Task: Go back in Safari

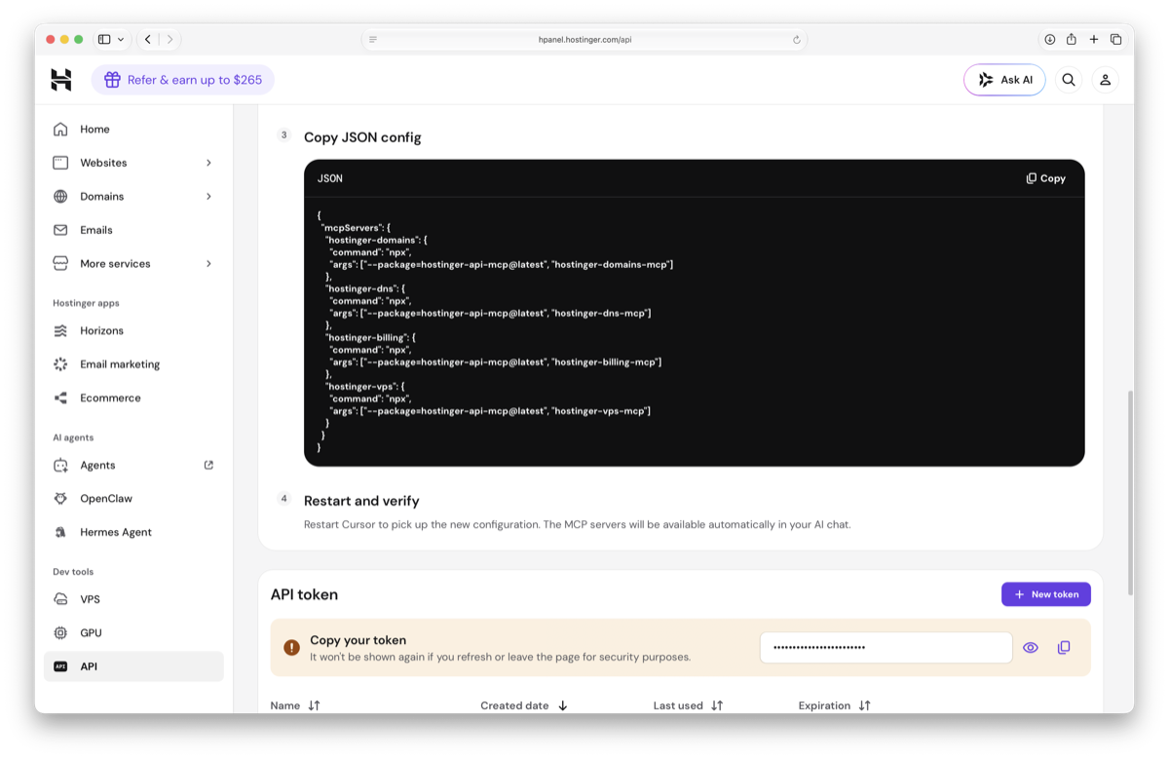Action: 147,39
